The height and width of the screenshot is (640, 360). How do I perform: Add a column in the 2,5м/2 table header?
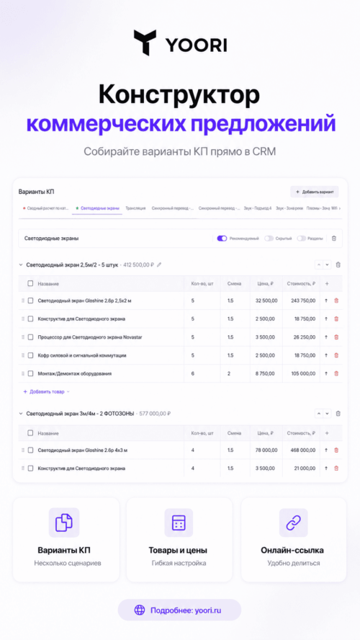(x=327, y=284)
